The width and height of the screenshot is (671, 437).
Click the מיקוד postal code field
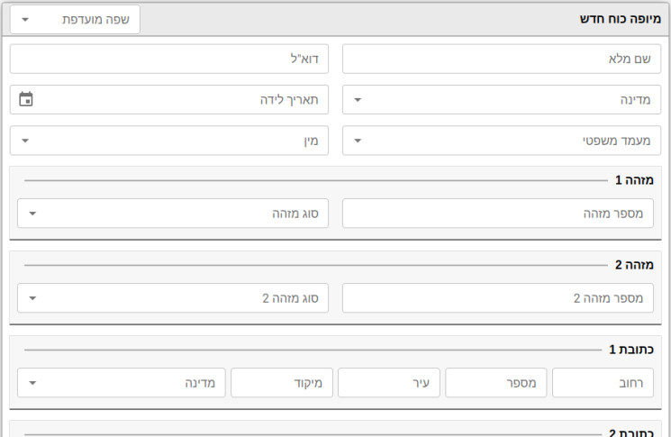[282, 383]
